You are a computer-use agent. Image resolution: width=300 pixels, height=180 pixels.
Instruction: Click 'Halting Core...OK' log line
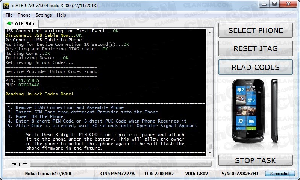pyautogui.click(x=28, y=53)
